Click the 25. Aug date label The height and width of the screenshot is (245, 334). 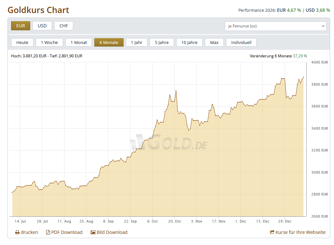(x=86, y=221)
